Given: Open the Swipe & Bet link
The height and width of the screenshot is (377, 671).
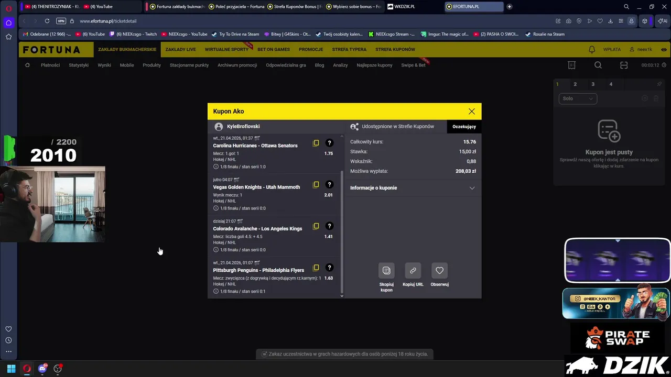Looking at the screenshot, I should click(413, 65).
